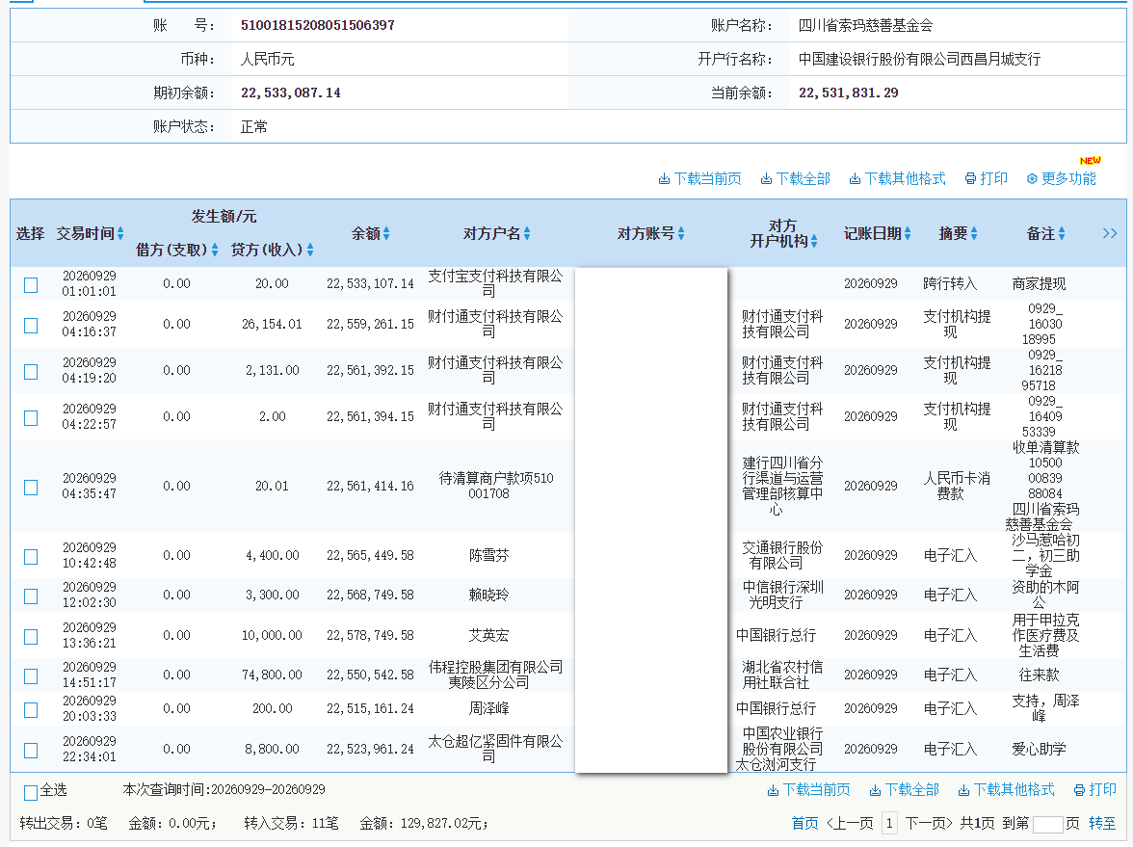This screenshot has width=1133, height=847.
Task: Click account name 四川省索玛慈善基金会
Action: tap(865, 25)
